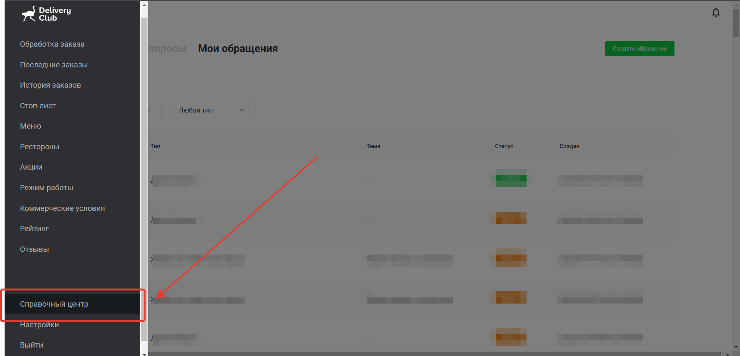The image size is (740, 356).
Task: Sort by the Статус column header
Action: (504, 146)
